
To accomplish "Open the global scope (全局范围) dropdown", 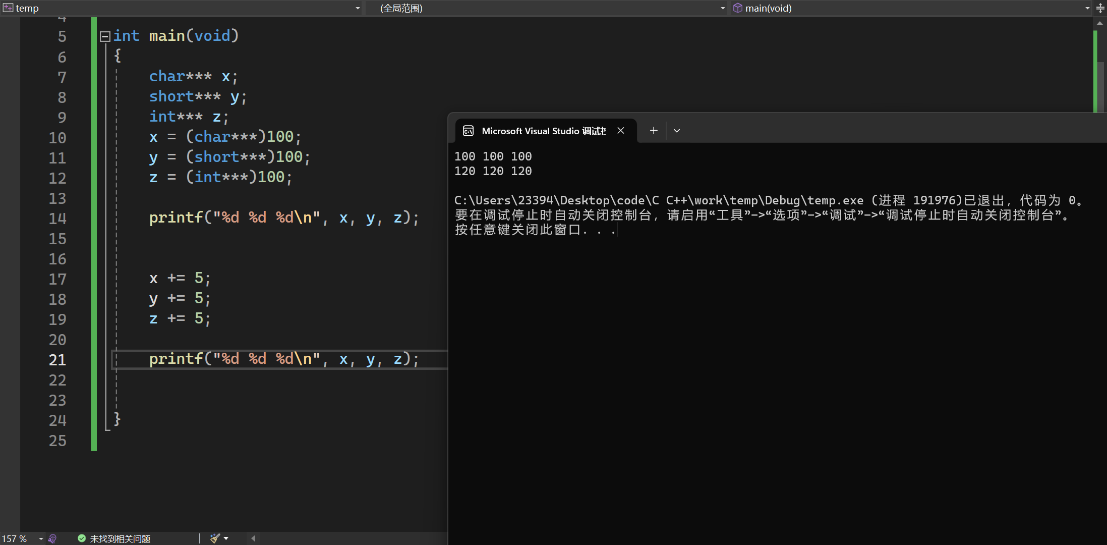I will coord(723,8).
